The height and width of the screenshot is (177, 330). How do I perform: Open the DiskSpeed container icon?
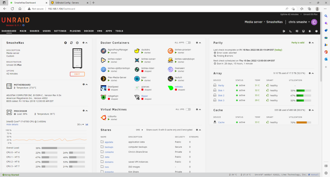103,88
